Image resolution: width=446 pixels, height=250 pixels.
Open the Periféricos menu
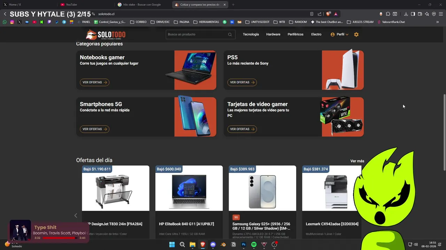(295, 34)
